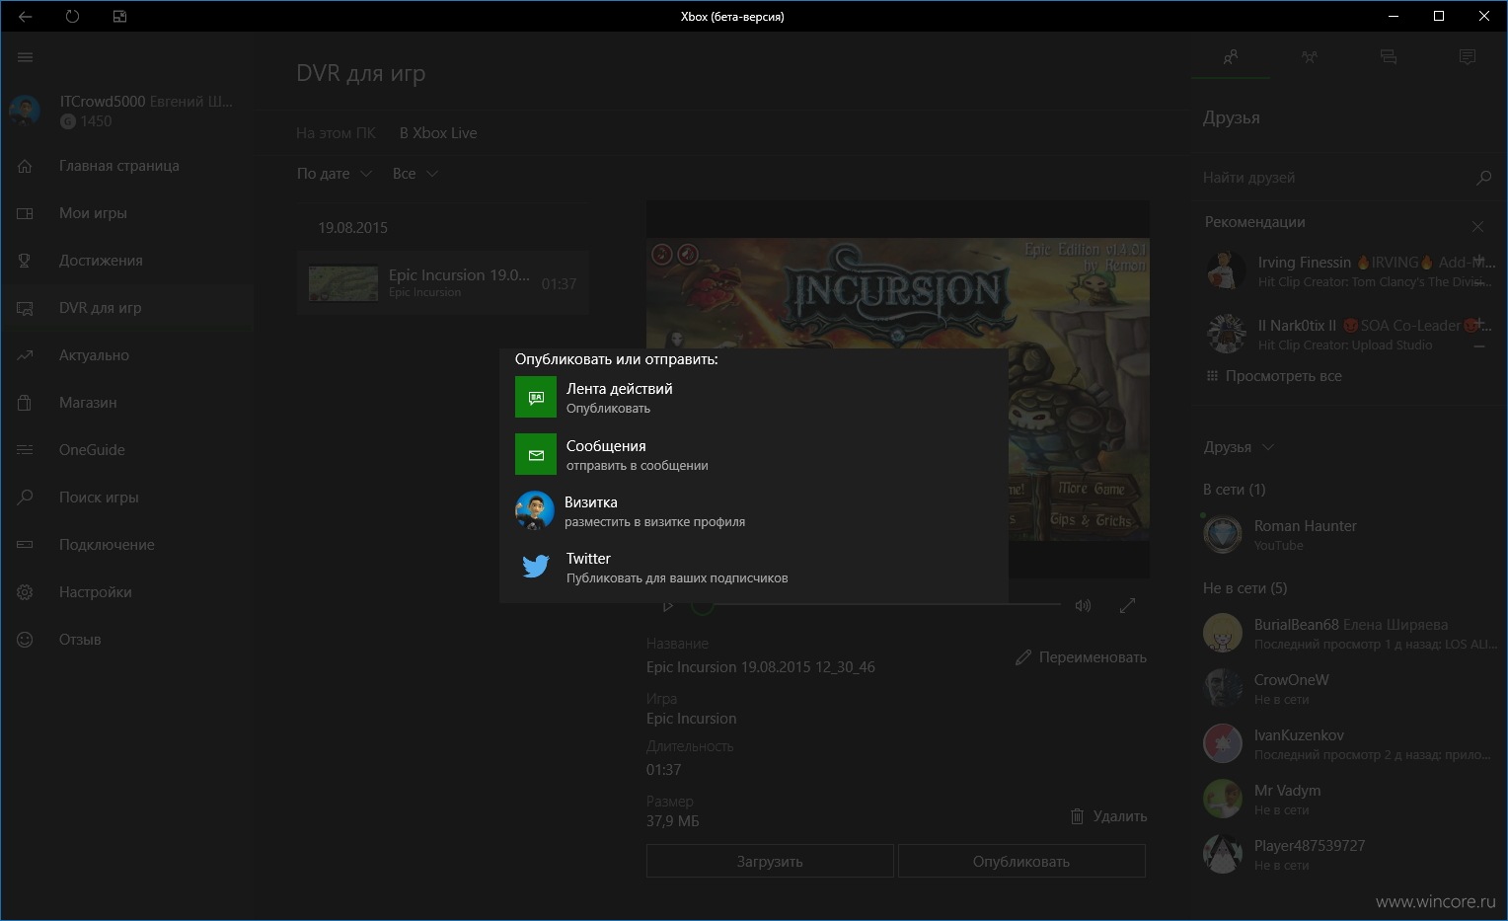This screenshot has width=1508, height=921.
Task: Choose Лента действий green feed icon
Action: pos(536,397)
